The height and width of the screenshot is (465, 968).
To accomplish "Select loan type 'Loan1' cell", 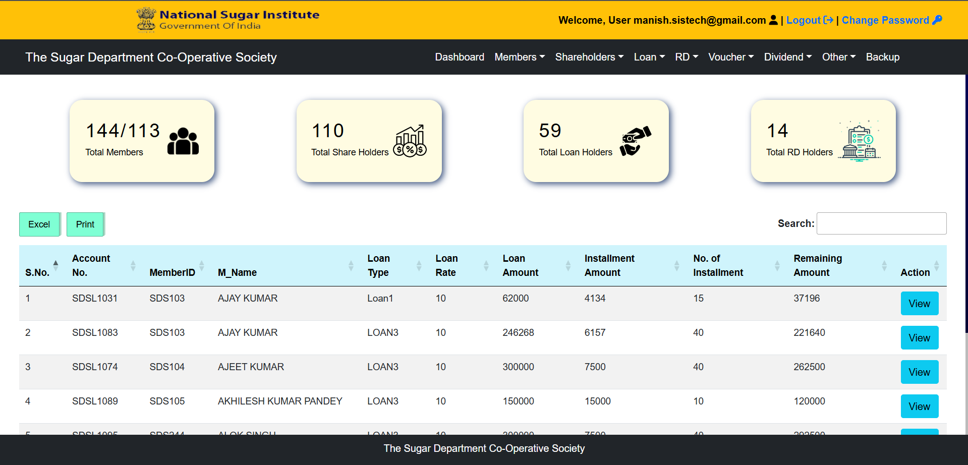I will coord(380,298).
